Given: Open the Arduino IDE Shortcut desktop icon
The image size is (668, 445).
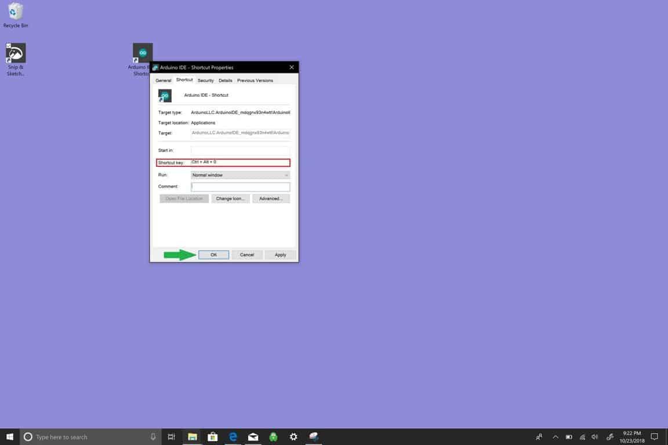Looking at the screenshot, I should 143,52.
